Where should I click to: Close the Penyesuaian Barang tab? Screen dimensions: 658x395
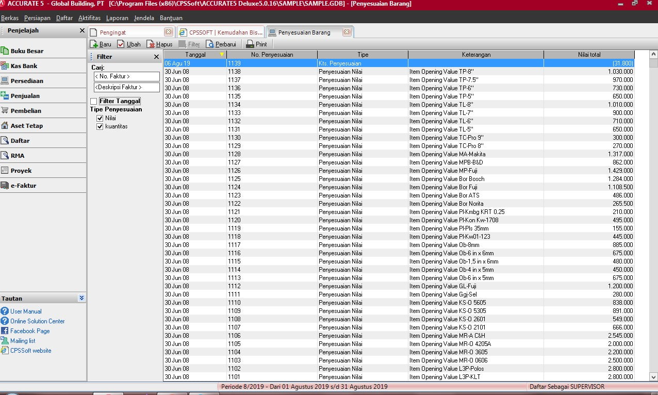[x=347, y=32]
